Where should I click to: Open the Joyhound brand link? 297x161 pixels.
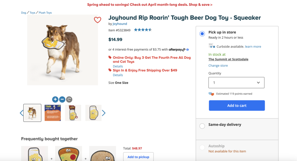tap(120, 24)
